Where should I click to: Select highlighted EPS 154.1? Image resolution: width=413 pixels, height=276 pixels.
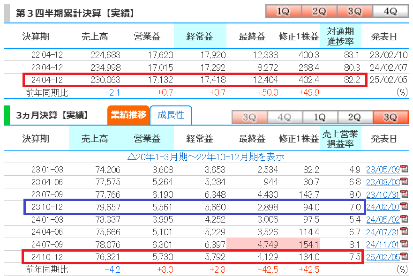point(309,245)
